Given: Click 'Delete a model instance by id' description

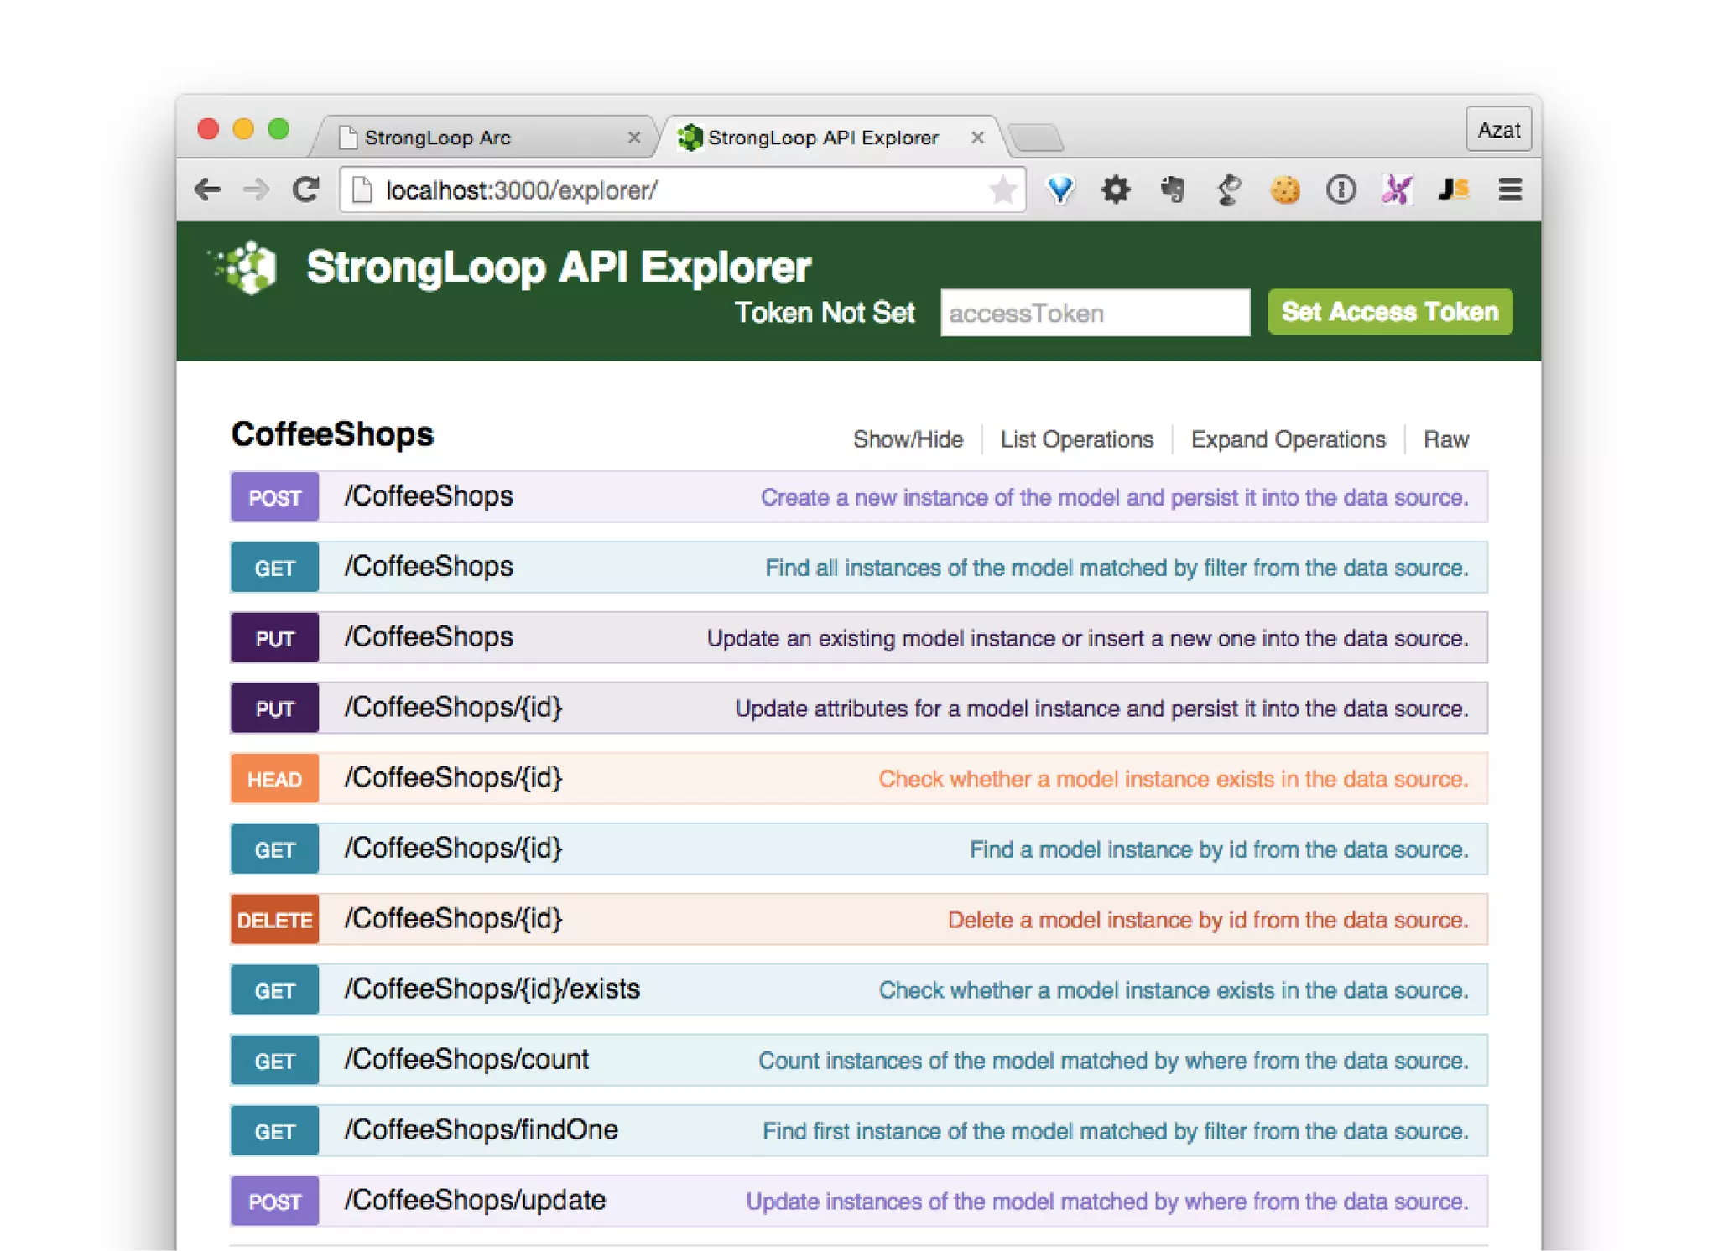Looking at the screenshot, I should pos(1208,920).
